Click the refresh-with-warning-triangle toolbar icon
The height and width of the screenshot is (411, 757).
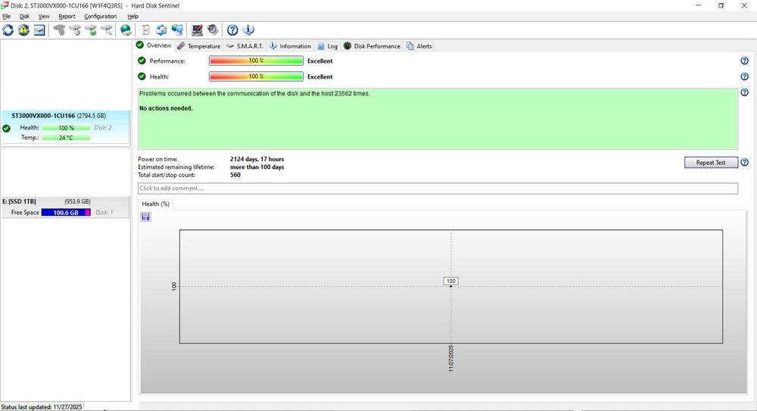(23, 30)
